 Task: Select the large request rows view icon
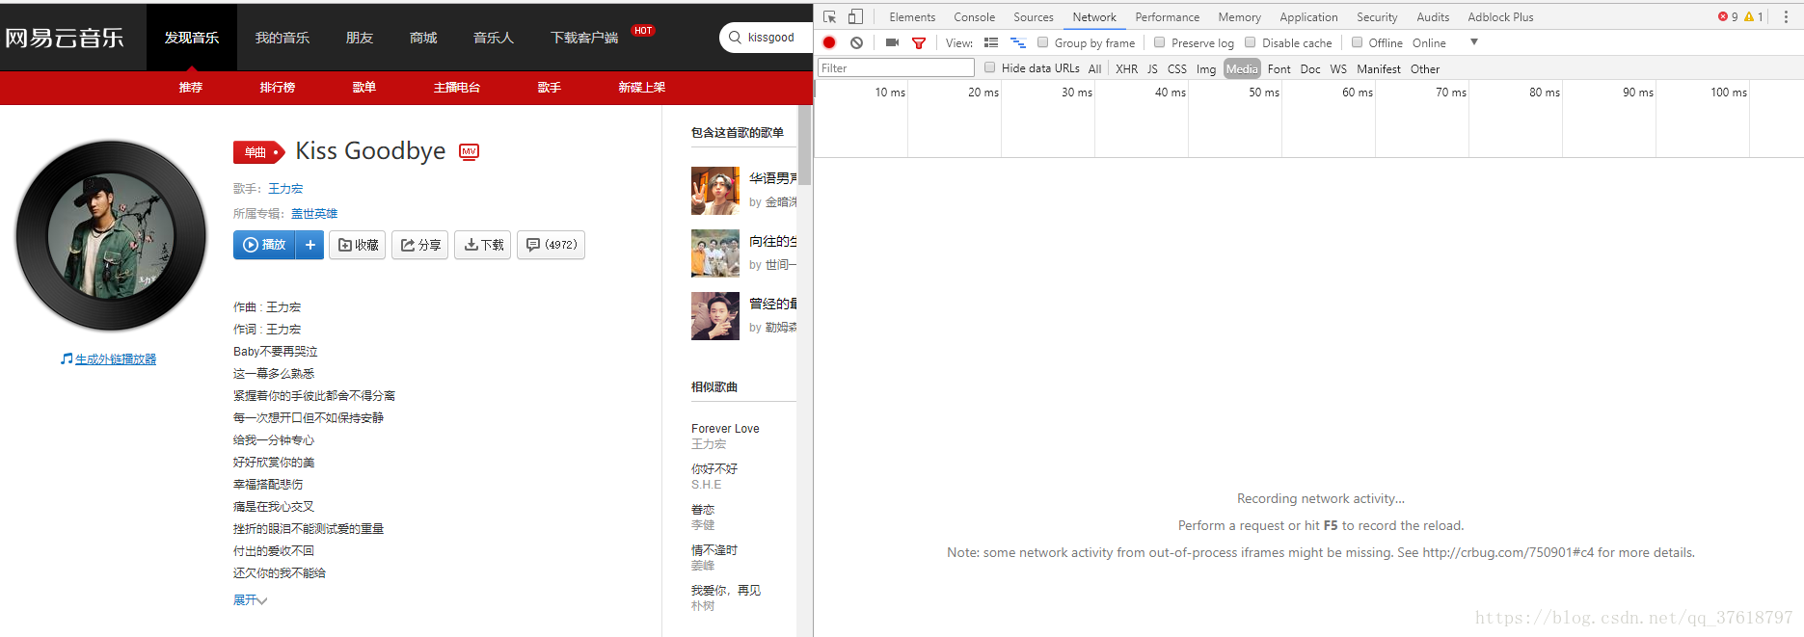point(991,42)
